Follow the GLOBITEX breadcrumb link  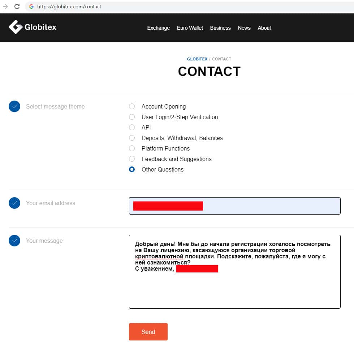pos(197,59)
